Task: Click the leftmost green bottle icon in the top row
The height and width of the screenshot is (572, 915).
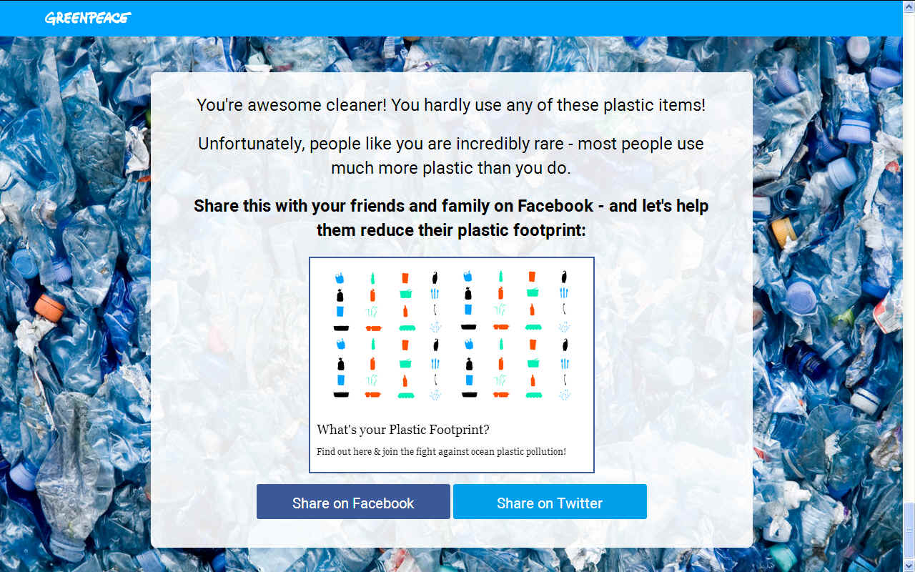Action: 372,277
